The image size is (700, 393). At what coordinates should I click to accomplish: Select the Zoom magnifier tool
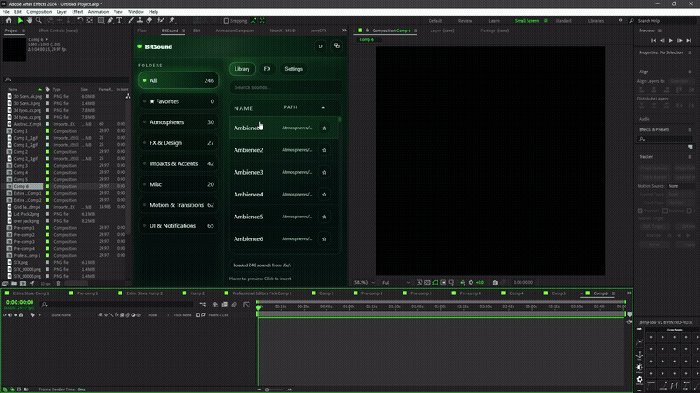[x=38, y=20]
